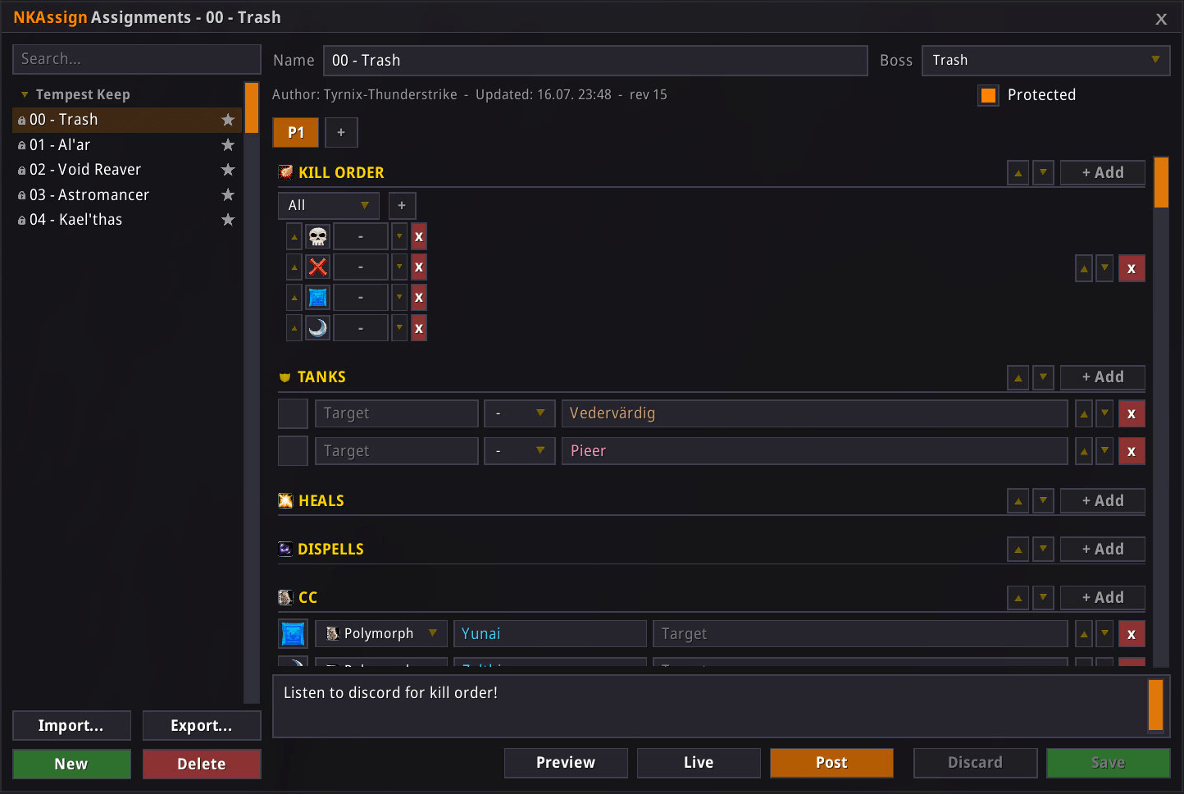
Task: Click the notes box scrollbar thumb
Action: coord(1156,705)
